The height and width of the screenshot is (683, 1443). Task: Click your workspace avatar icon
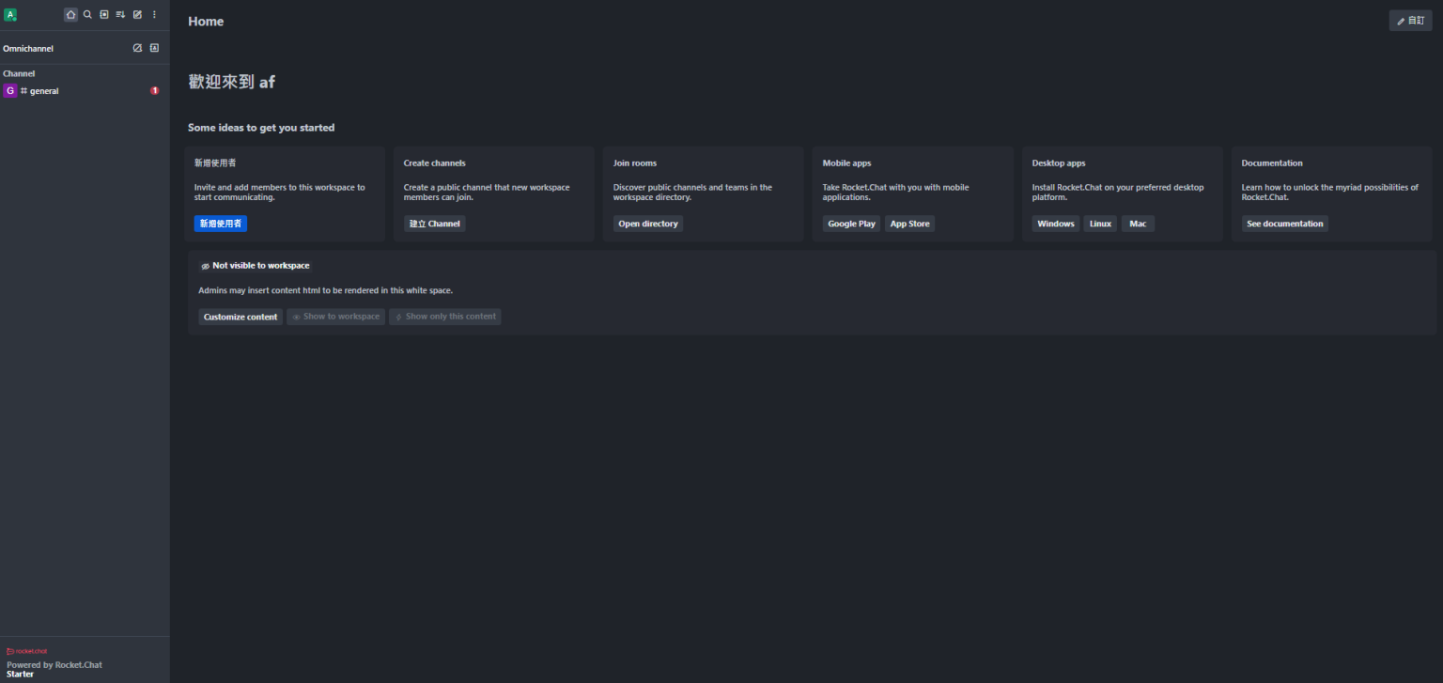point(11,14)
